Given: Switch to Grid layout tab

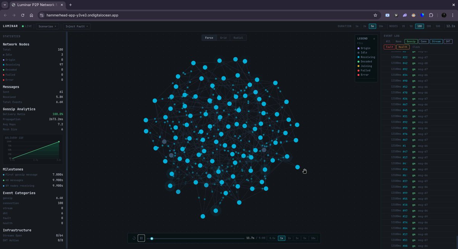Looking at the screenshot, I should (x=223, y=38).
